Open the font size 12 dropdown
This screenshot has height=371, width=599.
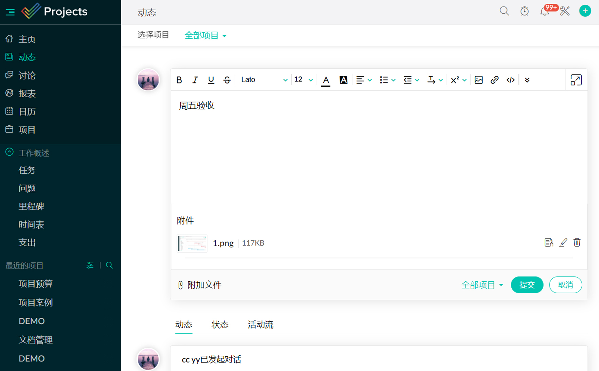(303, 80)
